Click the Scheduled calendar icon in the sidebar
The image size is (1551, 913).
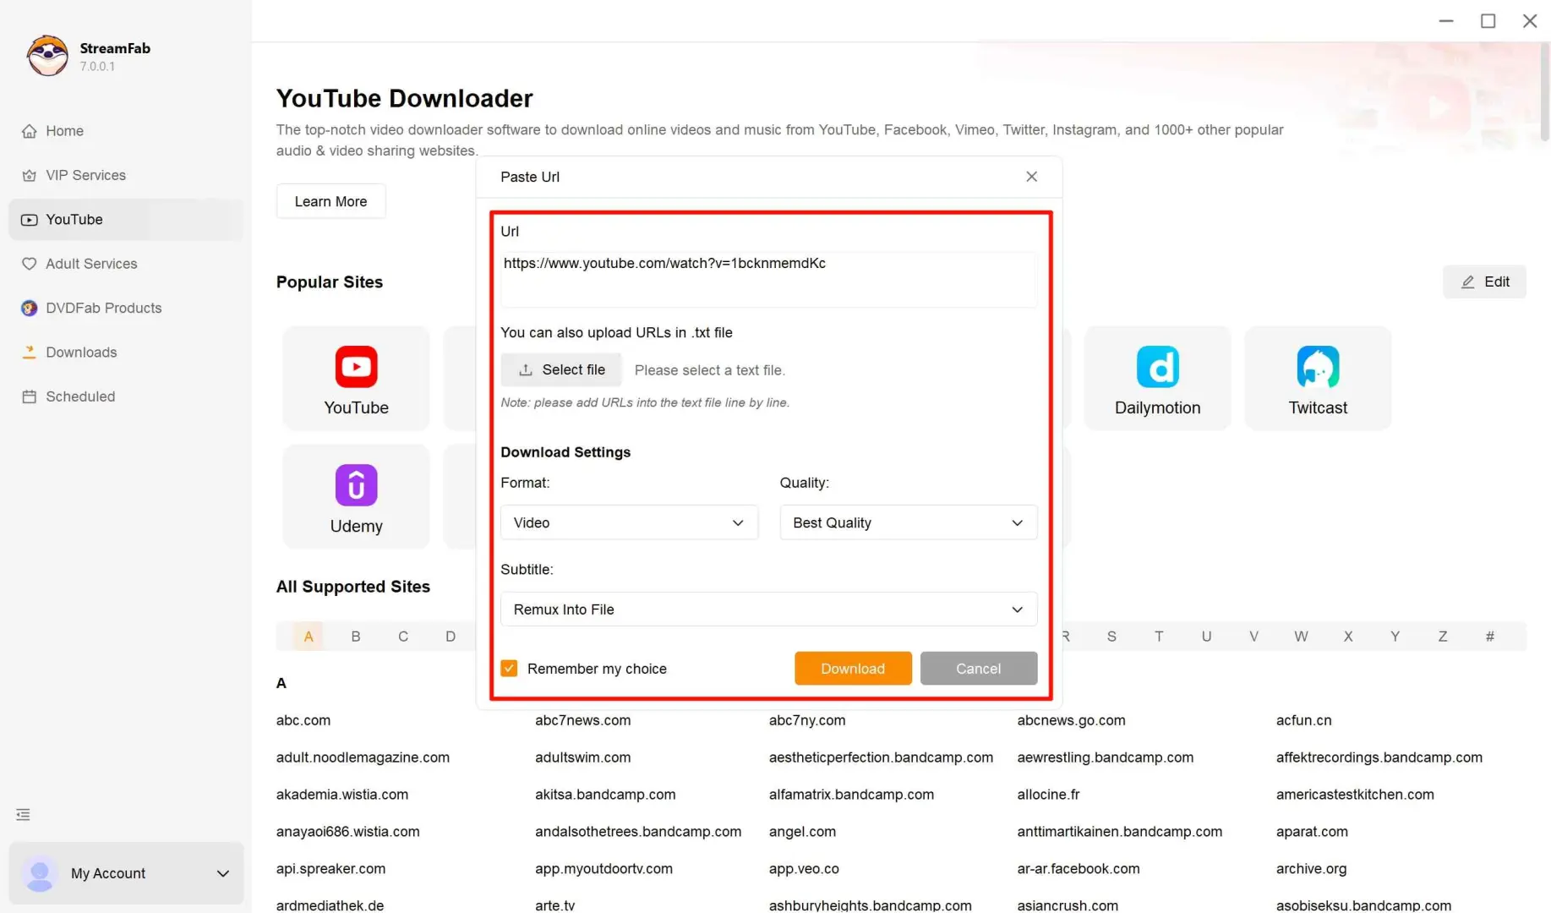click(30, 396)
